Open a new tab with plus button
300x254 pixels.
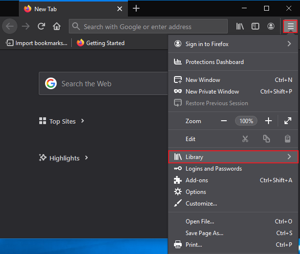136,8
